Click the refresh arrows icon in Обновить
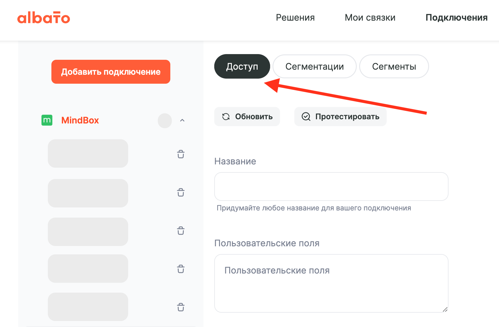 click(x=226, y=117)
